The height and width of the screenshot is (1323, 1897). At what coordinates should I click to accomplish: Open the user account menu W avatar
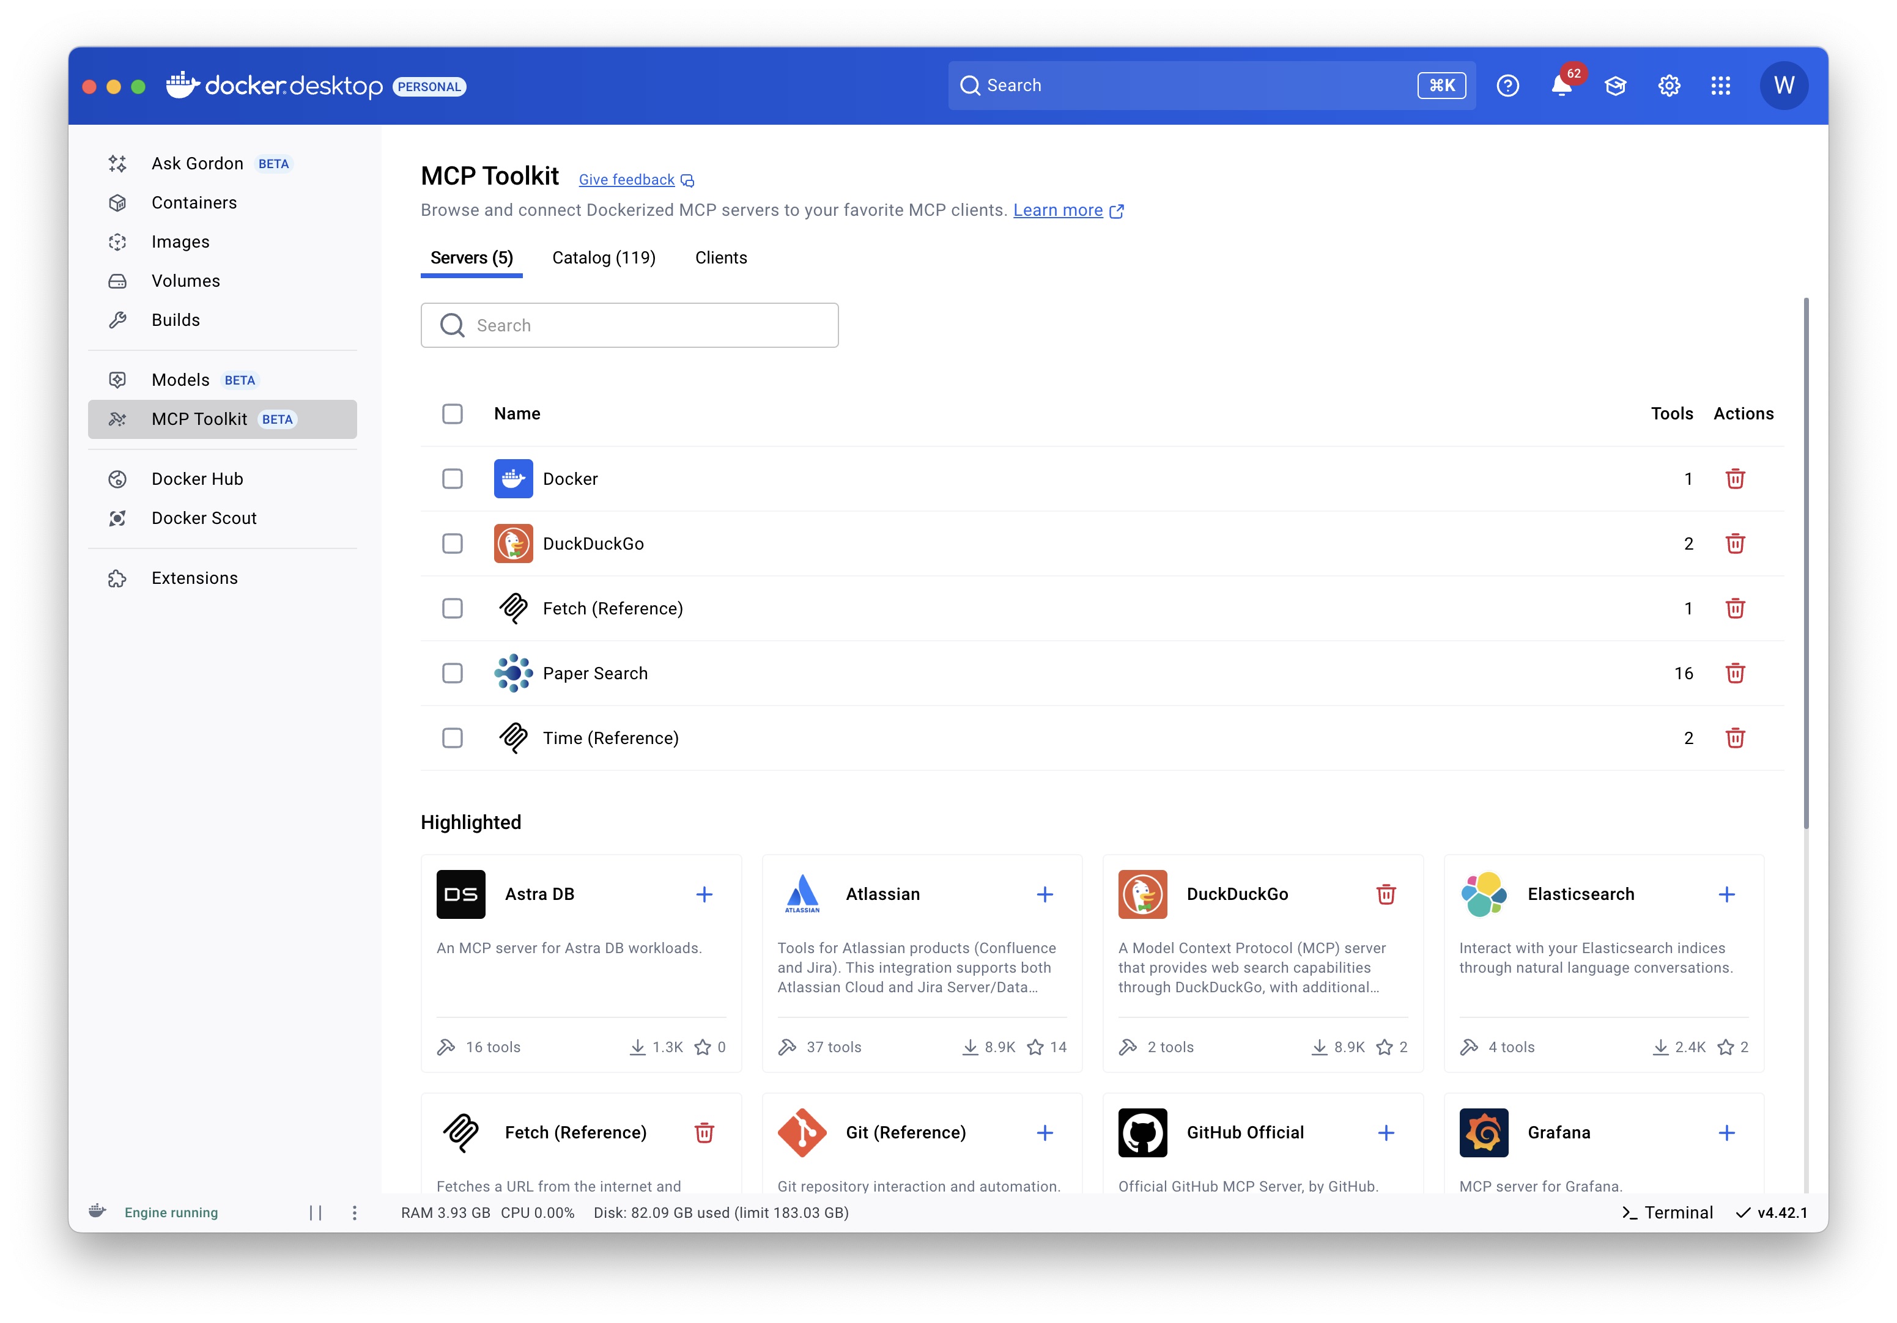click(1783, 86)
